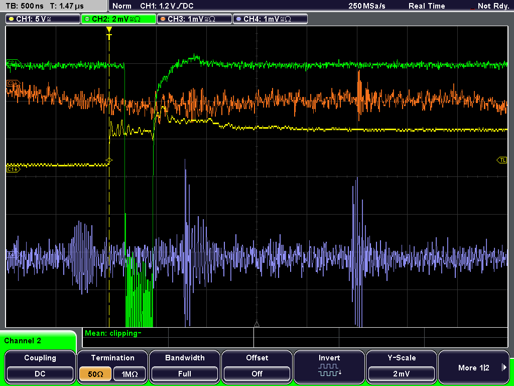Viewport: 514px width, 386px height.
Task: Click the C1 ground level marker
Action: (13, 169)
